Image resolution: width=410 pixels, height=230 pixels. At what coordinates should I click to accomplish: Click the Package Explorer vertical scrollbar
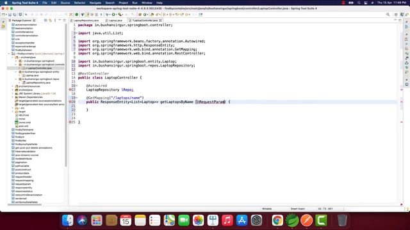tap(66, 95)
